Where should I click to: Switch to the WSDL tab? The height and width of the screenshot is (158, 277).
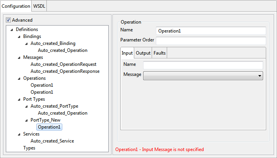click(x=39, y=6)
